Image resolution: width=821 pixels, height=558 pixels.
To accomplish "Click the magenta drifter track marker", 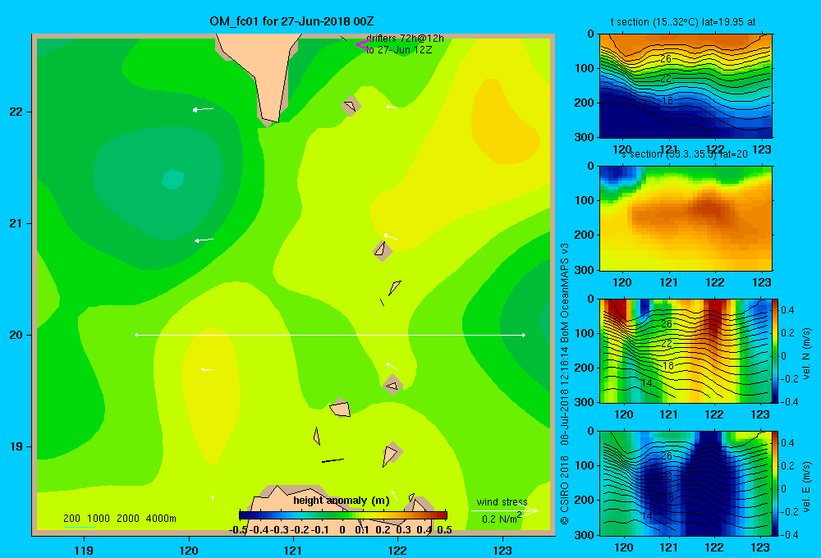I will (363, 44).
